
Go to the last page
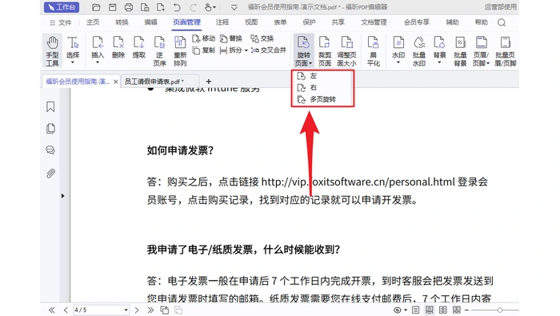tap(150, 310)
